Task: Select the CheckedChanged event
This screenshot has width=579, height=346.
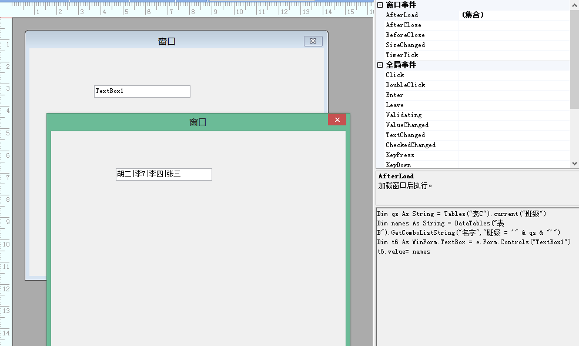Action: [410, 145]
